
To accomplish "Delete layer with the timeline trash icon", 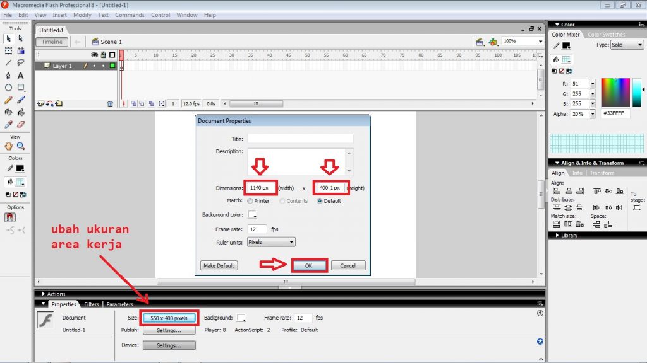I will pyautogui.click(x=110, y=104).
